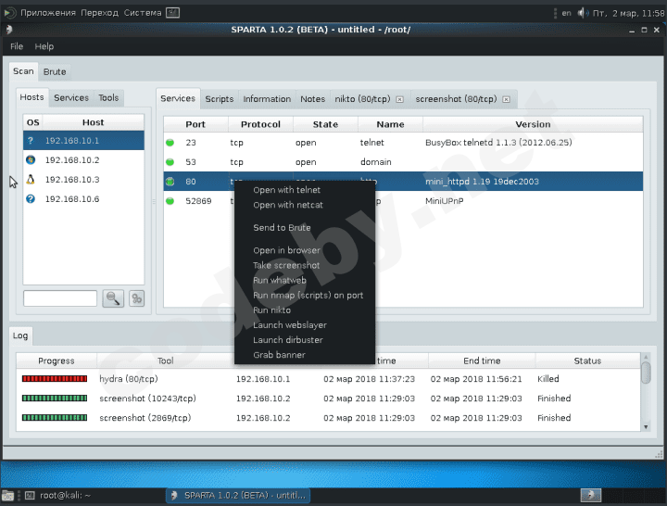
Task: Open the Scripts tab
Action: click(220, 99)
